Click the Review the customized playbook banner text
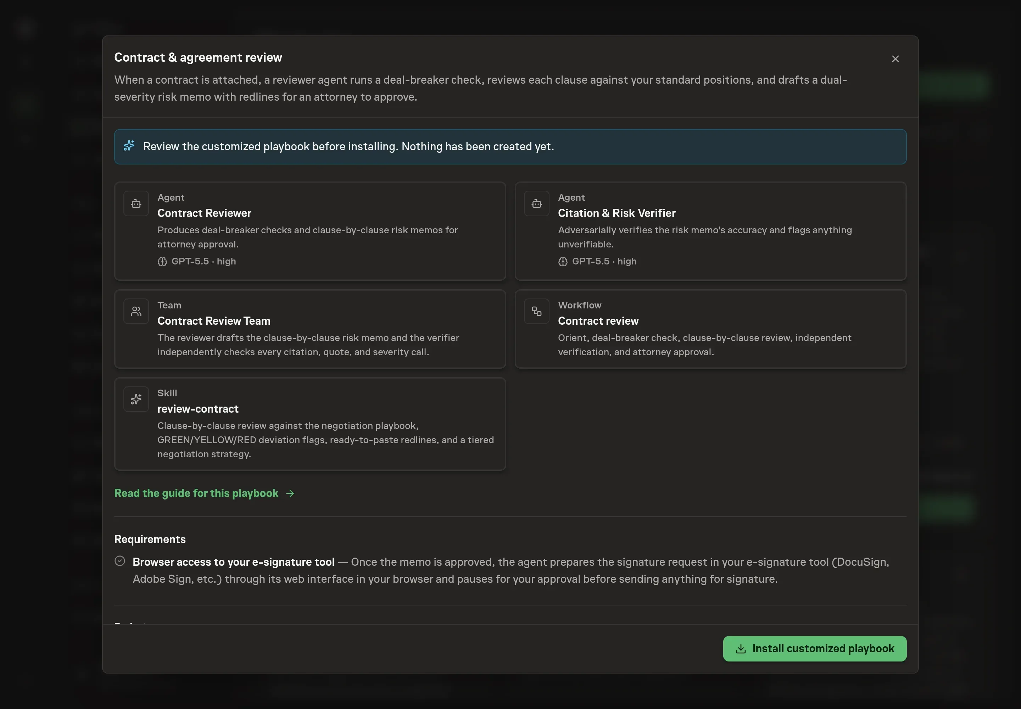This screenshot has width=1021, height=709. (348, 147)
